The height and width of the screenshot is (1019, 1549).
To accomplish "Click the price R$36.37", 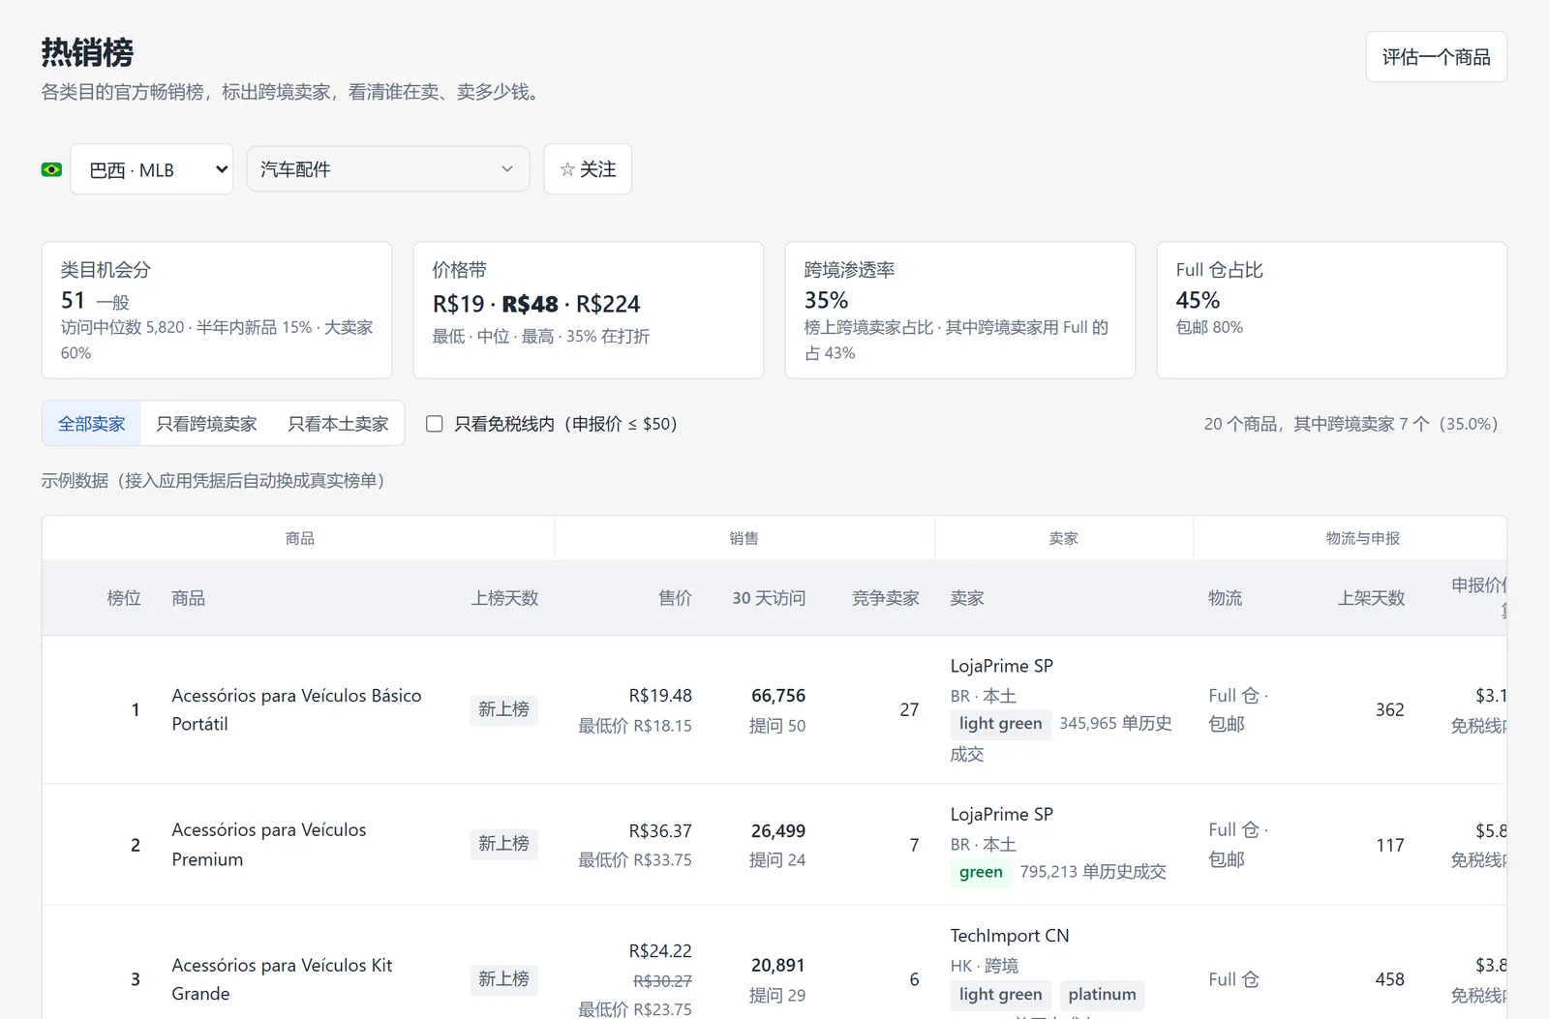I will point(660,831).
